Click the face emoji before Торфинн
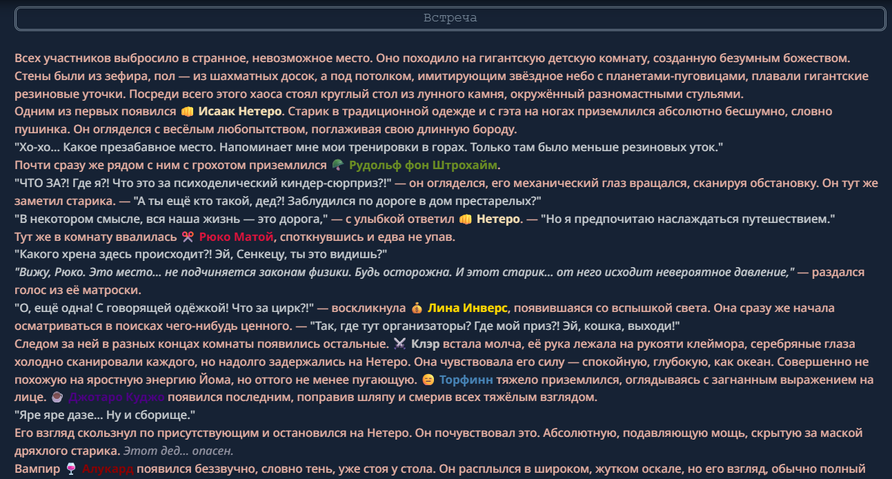Screen dimensions: 892x479 coord(428,380)
